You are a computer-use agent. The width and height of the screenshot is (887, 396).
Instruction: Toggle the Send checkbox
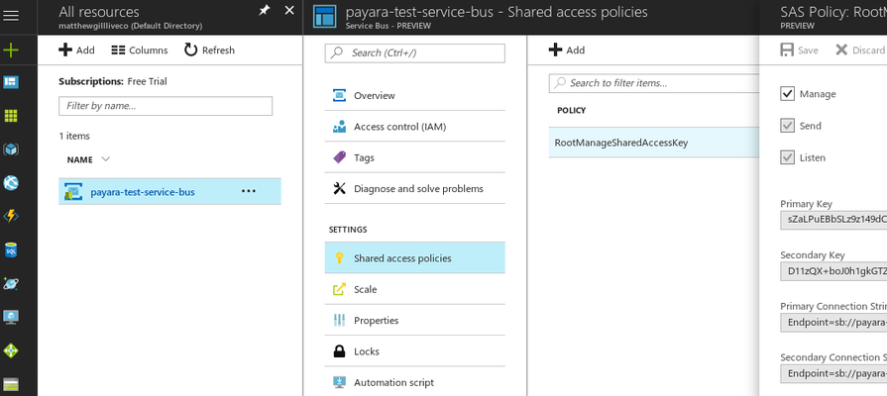788,126
